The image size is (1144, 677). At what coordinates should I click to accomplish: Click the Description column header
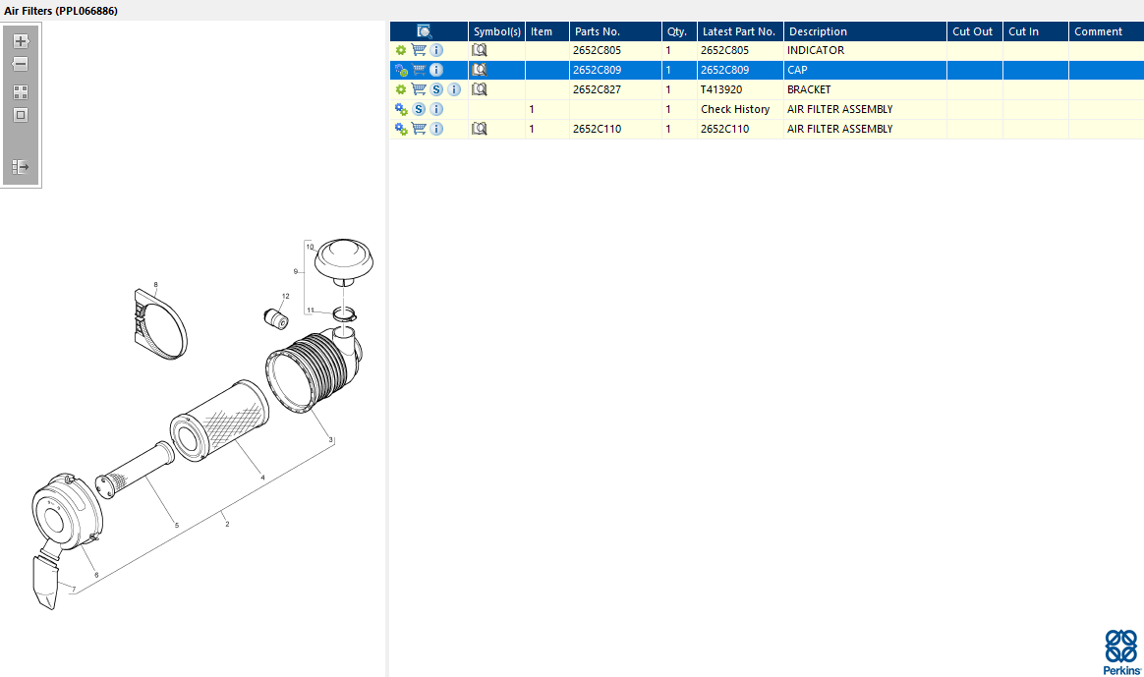(x=818, y=31)
